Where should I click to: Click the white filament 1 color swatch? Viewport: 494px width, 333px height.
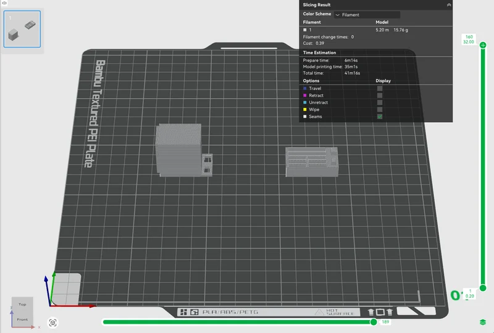tap(304, 30)
